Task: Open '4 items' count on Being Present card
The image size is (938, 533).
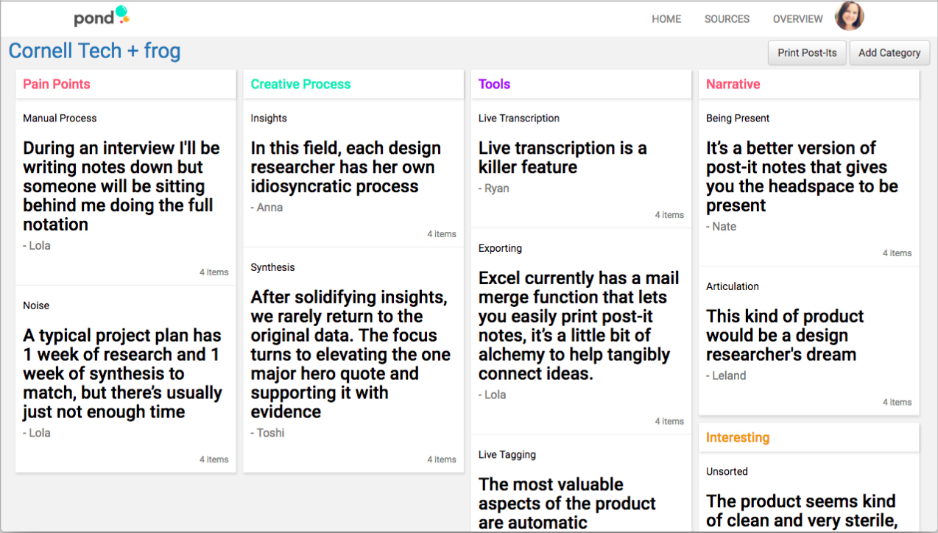Action: [x=898, y=253]
